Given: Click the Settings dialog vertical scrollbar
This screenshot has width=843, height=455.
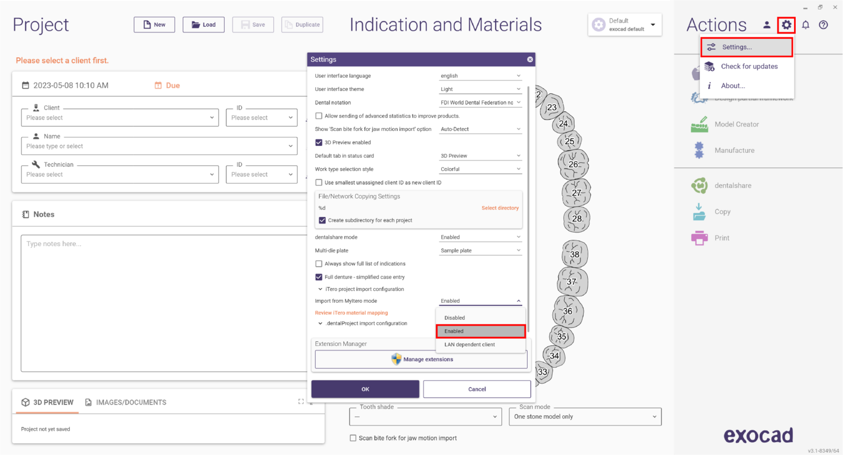Looking at the screenshot, I should pyautogui.click(x=528, y=209).
